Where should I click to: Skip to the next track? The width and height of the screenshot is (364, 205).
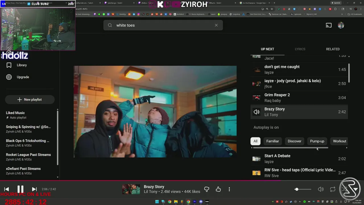click(34, 189)
